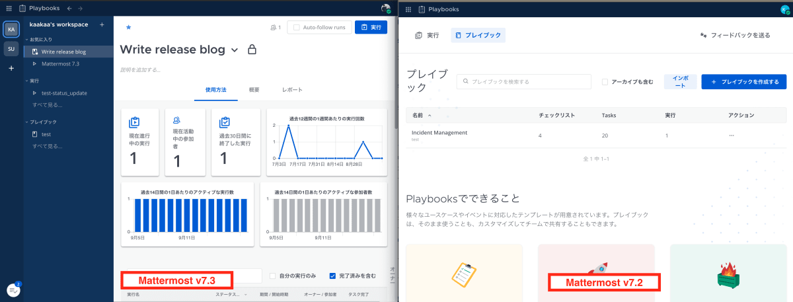Switch to the 使用方法 tab

[216, 89]
